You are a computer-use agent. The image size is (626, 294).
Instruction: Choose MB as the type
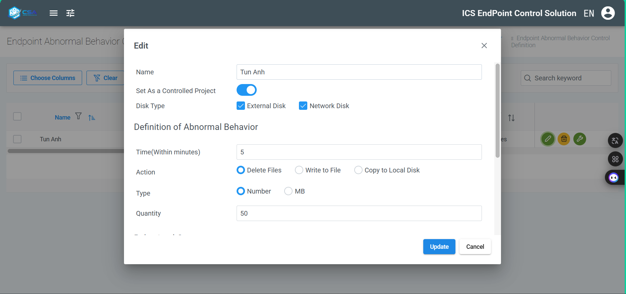[x=288, y=191]
